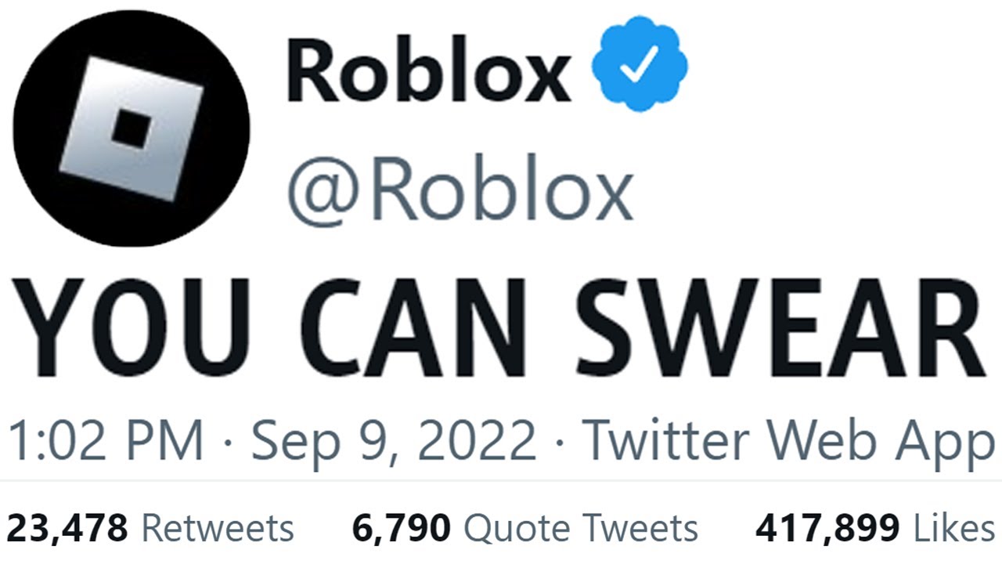View the 6,790 Quote Tweets
This screenshot has height=564, width=1002.
click(524, 529)
